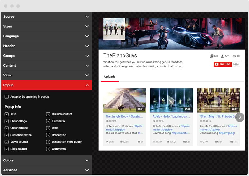This screenshot has height=176, width=249.
Task: Open Download song link on Silent Night card
Action: tap(228, 133)
